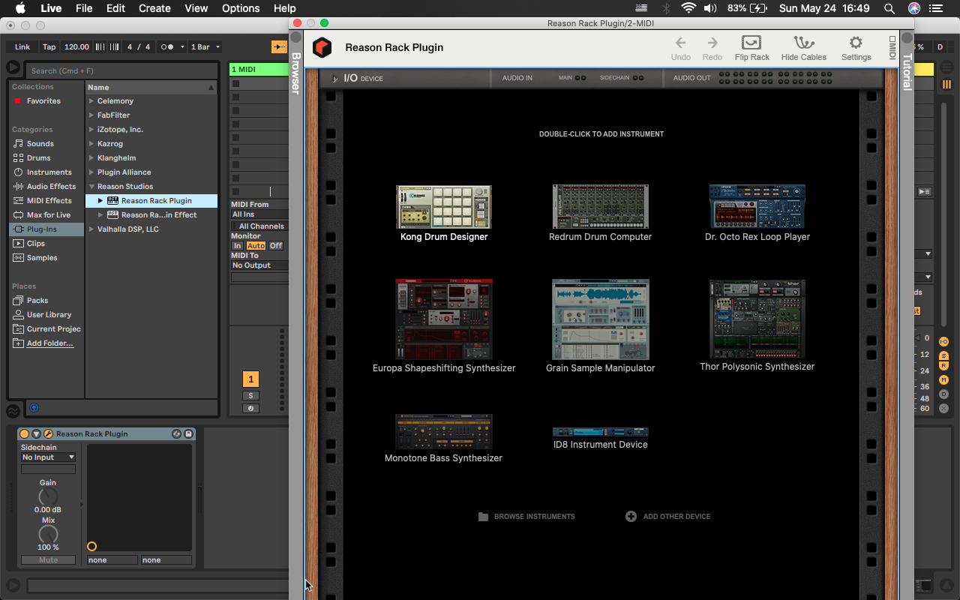The image size is (960, 600).
Task: Toggle Reason Rack Plugin device activator
Action: 24,434
